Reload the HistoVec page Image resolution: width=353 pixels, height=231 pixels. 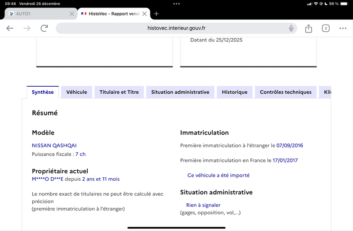(x=44, y=28)
